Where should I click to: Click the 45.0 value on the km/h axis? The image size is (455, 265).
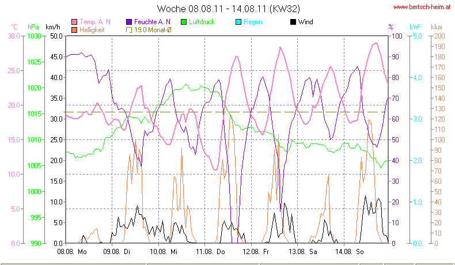(56, 56)
